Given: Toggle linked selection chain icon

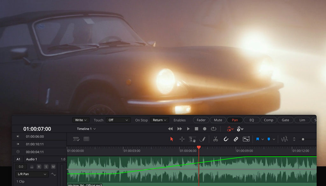Looking at the screenshot, I should tap(236, 139).
